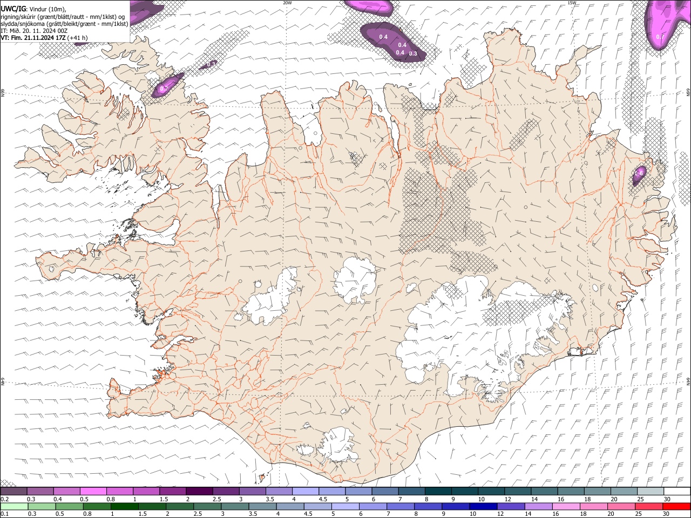Viewport: 691px width, 518px height.
Task: Select the lavender 4 mm snow legend swatch
Action: 305,492
